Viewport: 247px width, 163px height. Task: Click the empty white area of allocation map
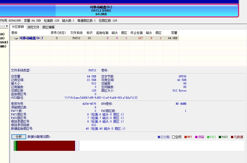(x=161, y=146)
